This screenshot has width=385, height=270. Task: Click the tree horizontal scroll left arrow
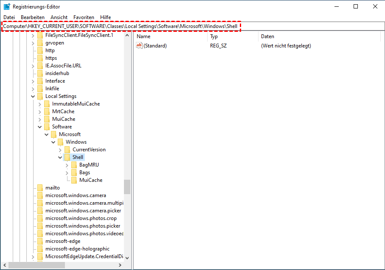click(x=5, y=265)
